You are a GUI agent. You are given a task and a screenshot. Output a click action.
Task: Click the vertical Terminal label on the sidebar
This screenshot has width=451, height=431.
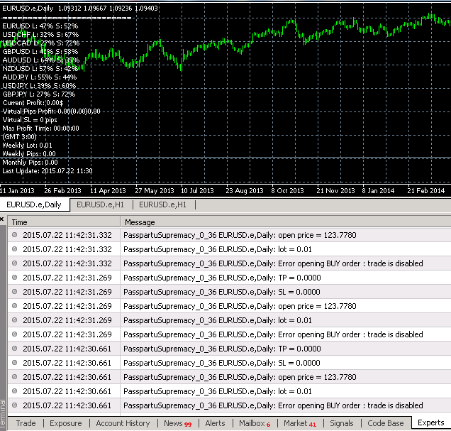point(3,414)
